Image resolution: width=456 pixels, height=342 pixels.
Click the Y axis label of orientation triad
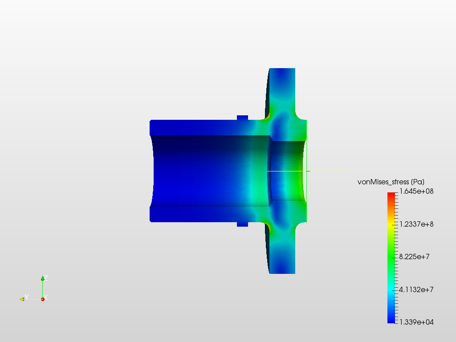coord(27,297)
